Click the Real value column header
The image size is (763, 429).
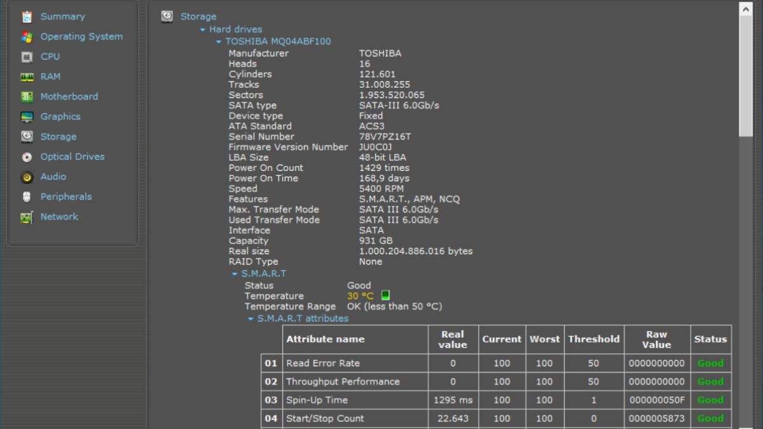[x=453, y=339]
